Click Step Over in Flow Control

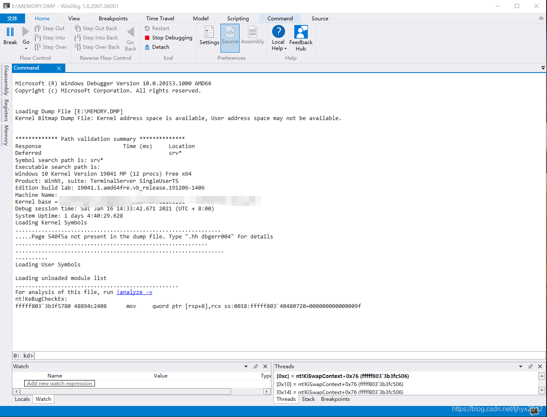(x=50, y=47)
